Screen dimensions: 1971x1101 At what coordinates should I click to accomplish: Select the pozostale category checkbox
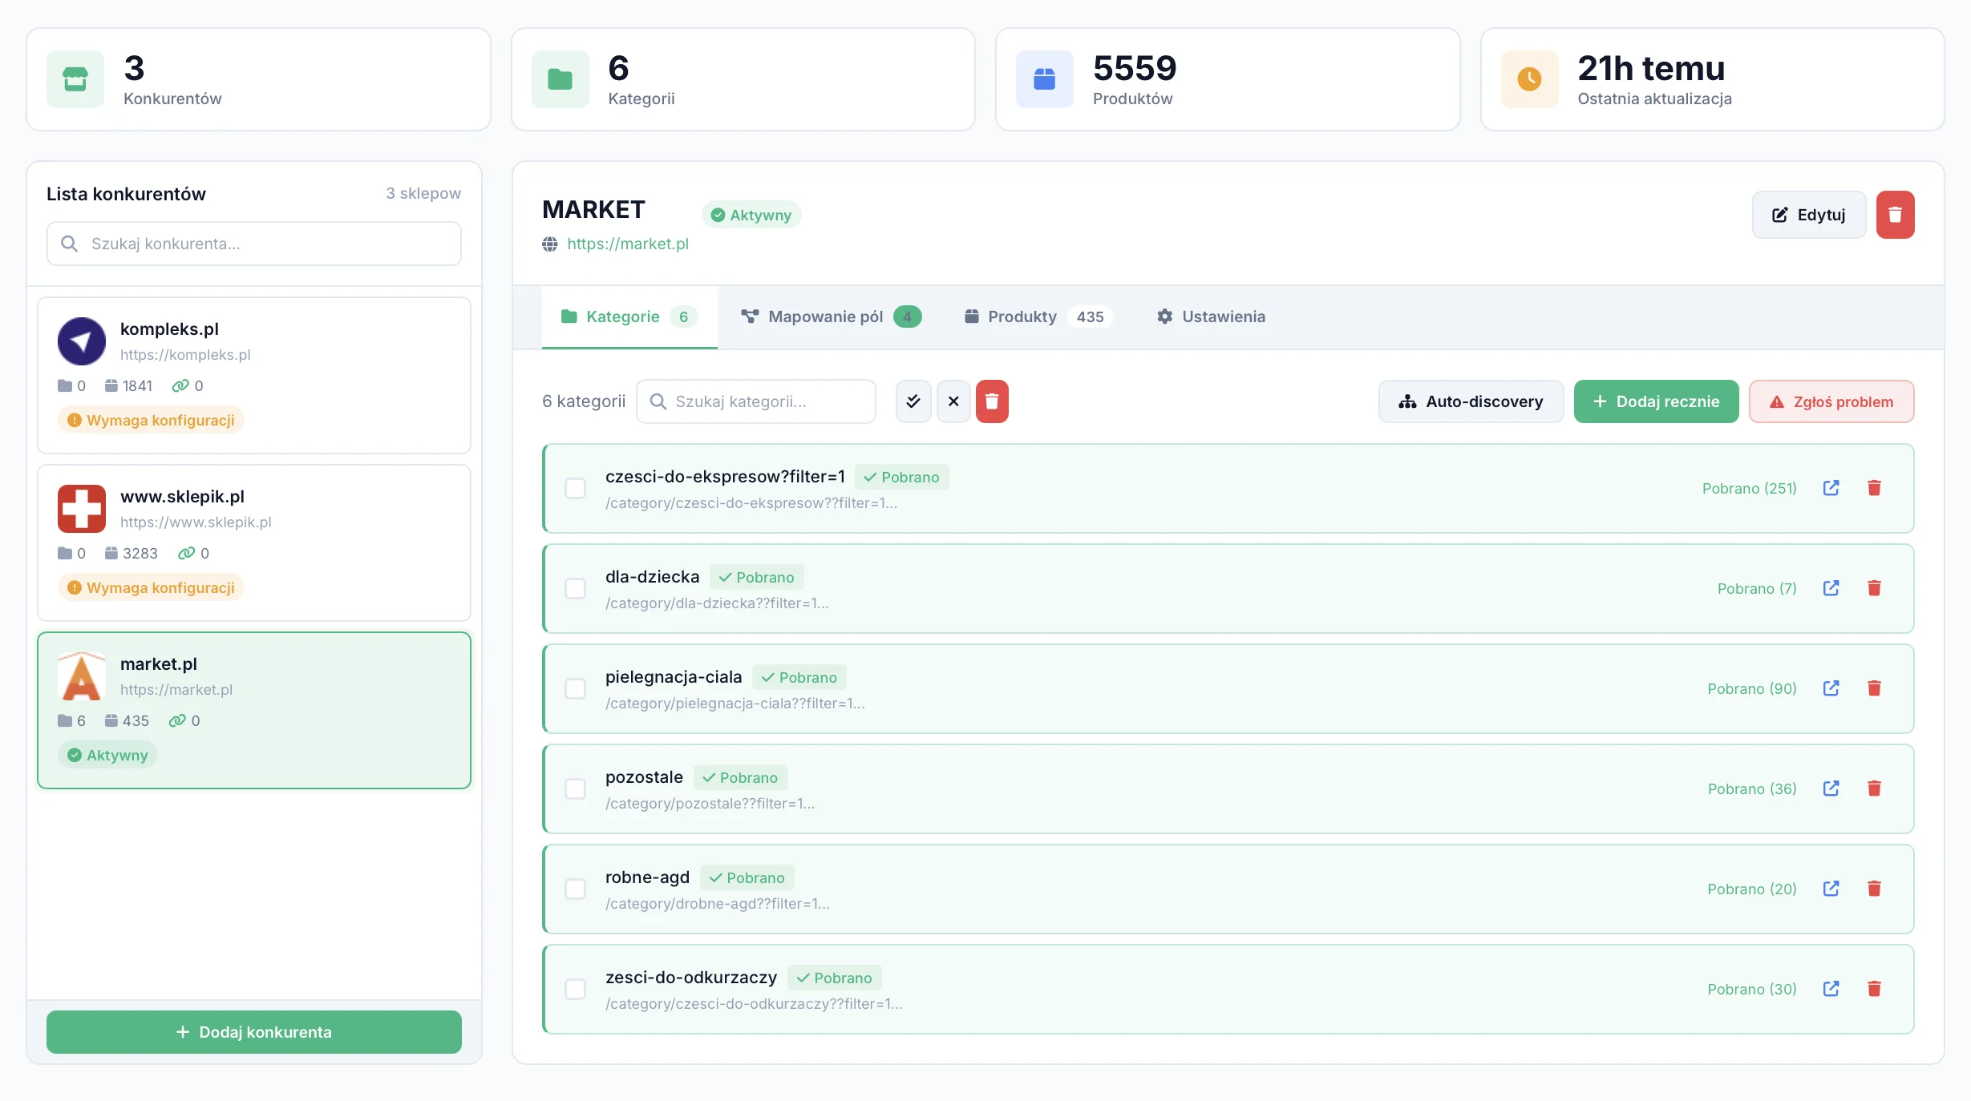576,788
